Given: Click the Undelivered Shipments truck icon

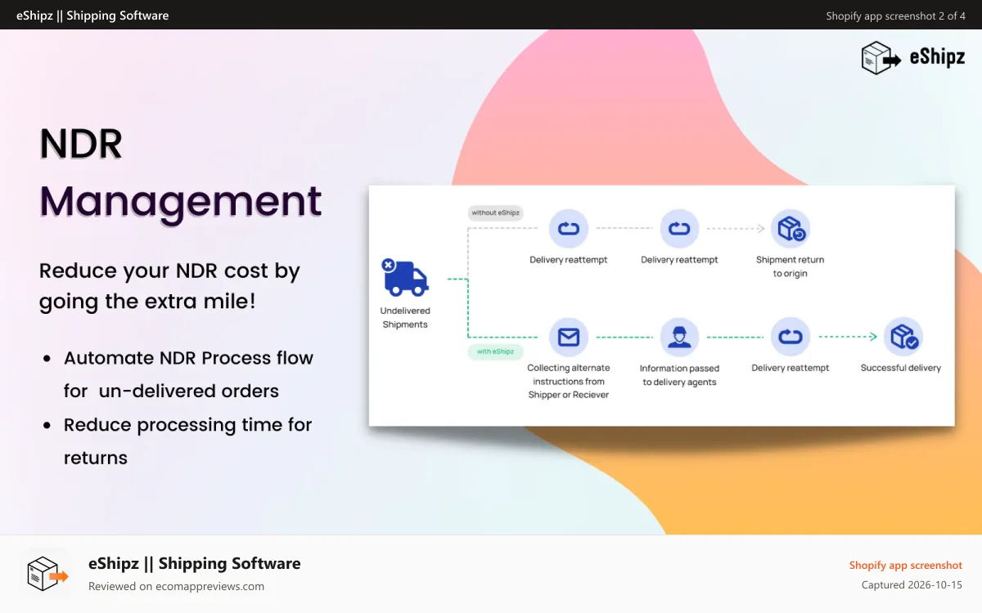Looking at the screenshot, I should click(x=405, y=277).
